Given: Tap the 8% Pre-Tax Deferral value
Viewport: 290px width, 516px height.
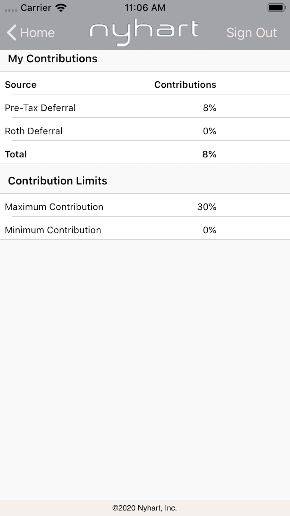Looking at the screenshot, I should pyautogui.click(x=209, y=108).
